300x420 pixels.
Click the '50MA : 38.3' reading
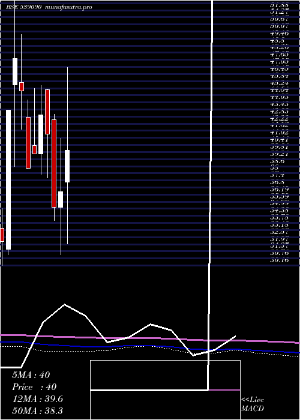click(x=37, y=410)
